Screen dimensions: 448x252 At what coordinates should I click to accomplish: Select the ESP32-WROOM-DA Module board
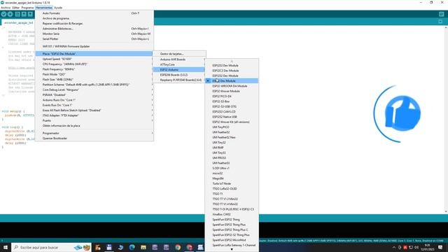point(232,86)
